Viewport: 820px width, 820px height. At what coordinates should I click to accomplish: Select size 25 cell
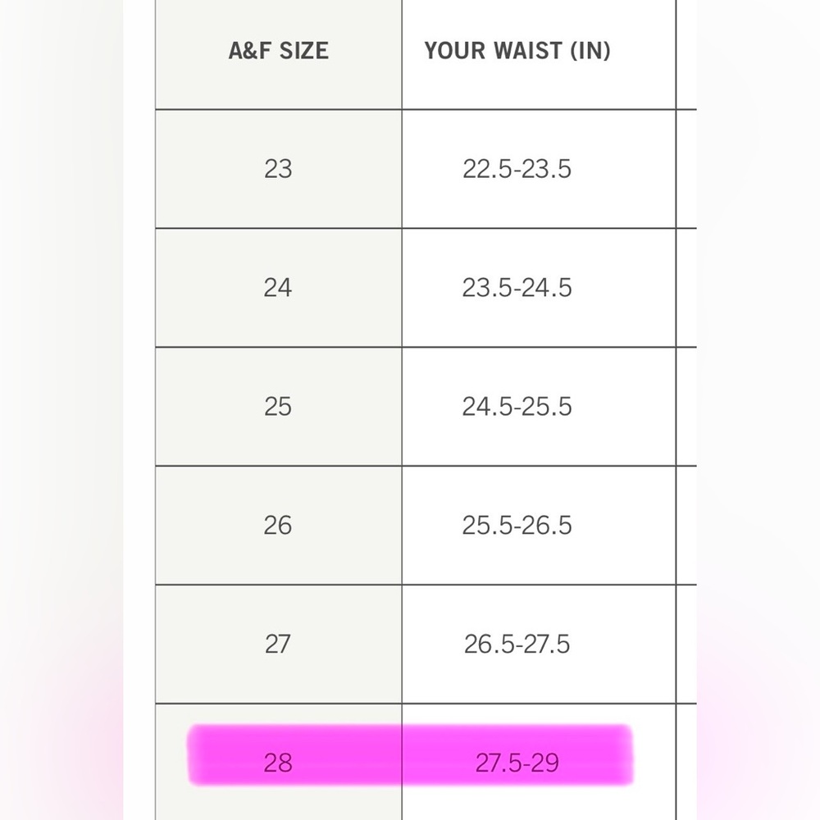(278, 407)
